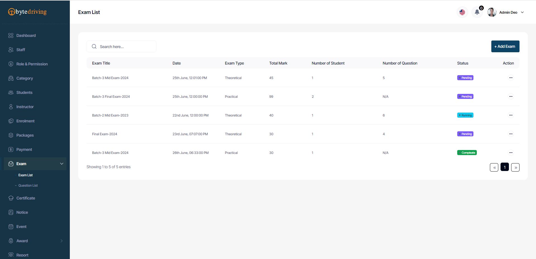536x259 pixels.
Task: Collapse the Exam menu chevron
Action: tap(62, 164)
